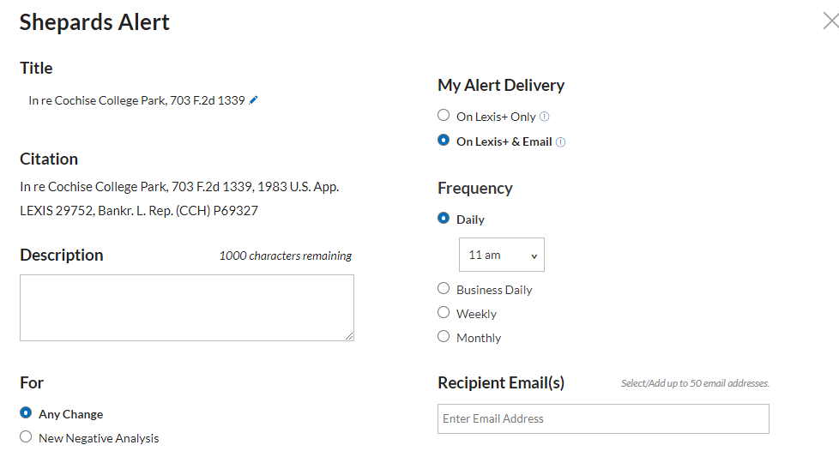Close the Shepards Alert dialog
The width and height of the screenshot is (839, 451).
(x=830, y=22)
